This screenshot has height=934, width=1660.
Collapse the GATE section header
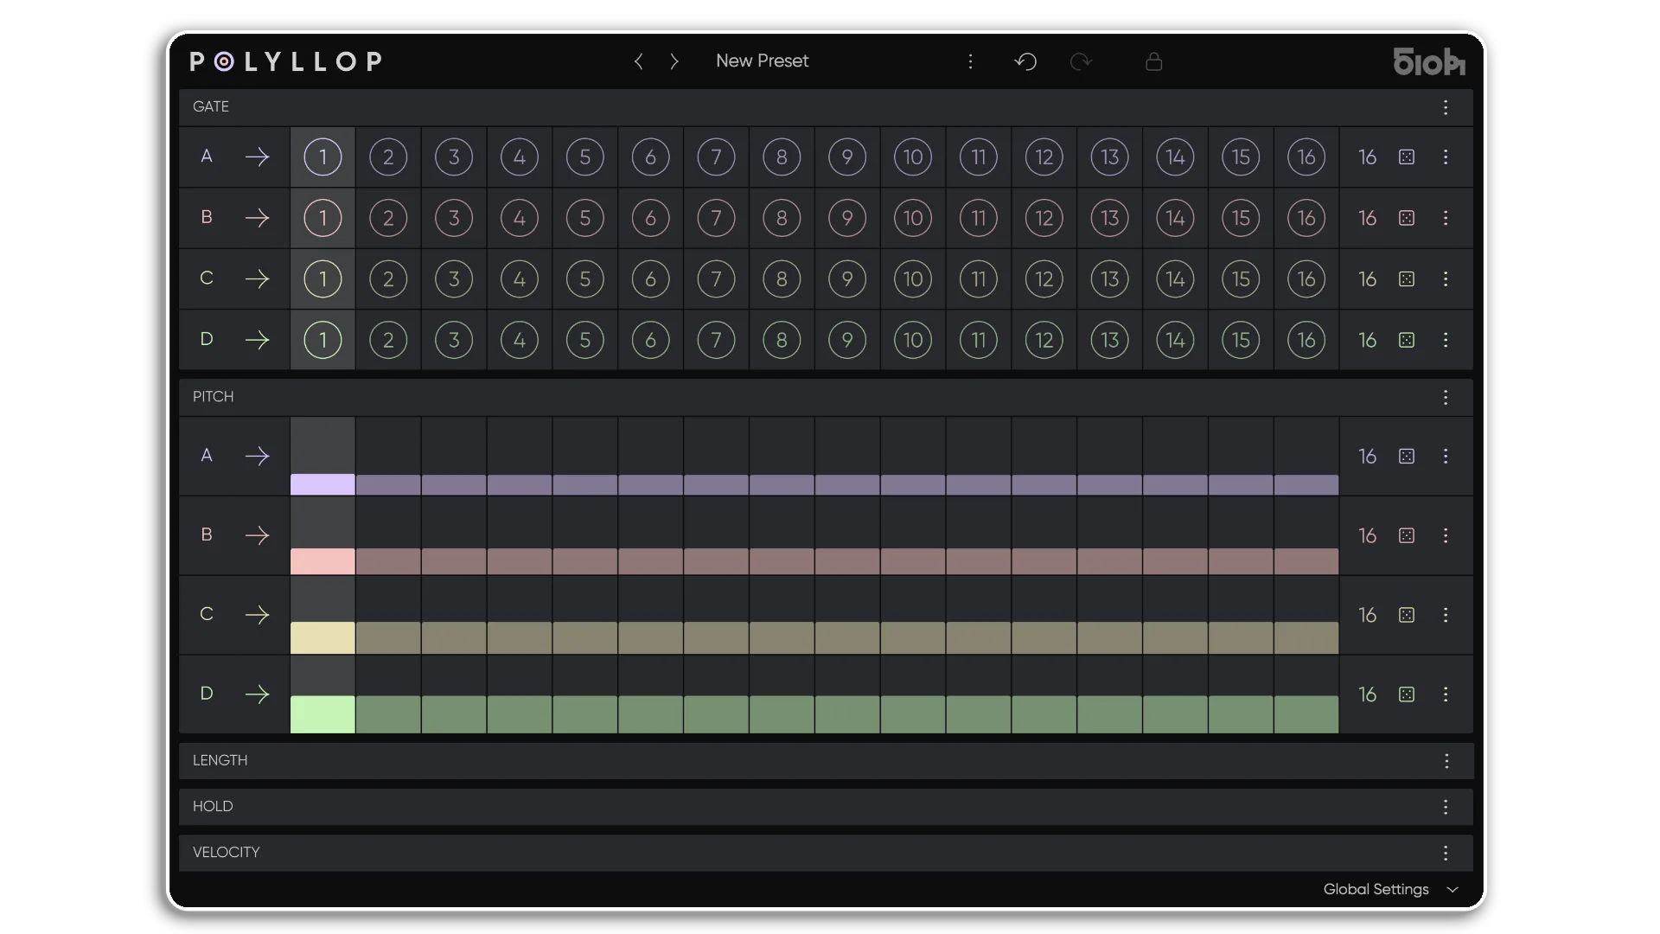(x=826, y=107)
